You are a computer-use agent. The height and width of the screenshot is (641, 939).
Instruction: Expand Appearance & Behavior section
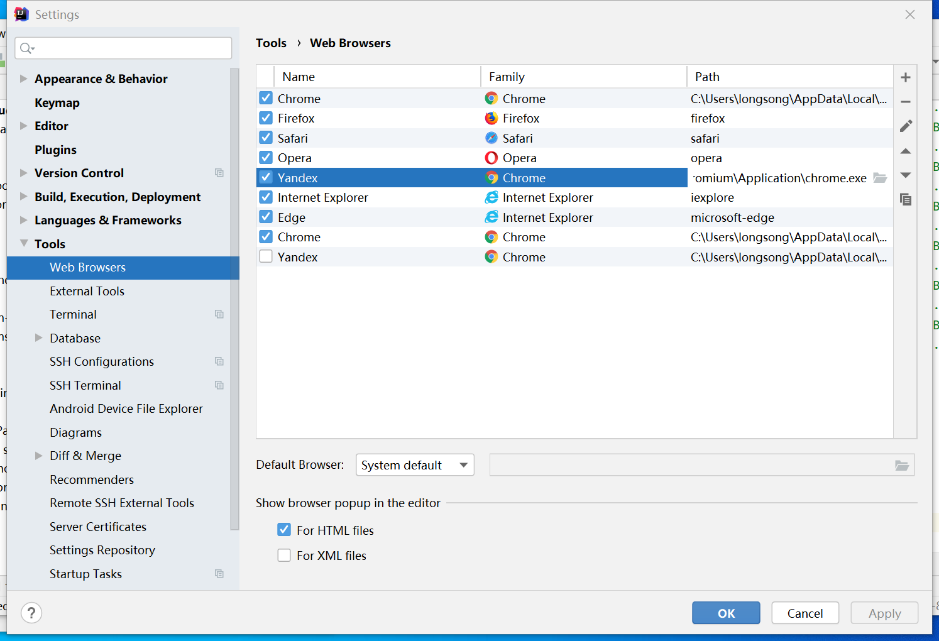tap(24, 79)
